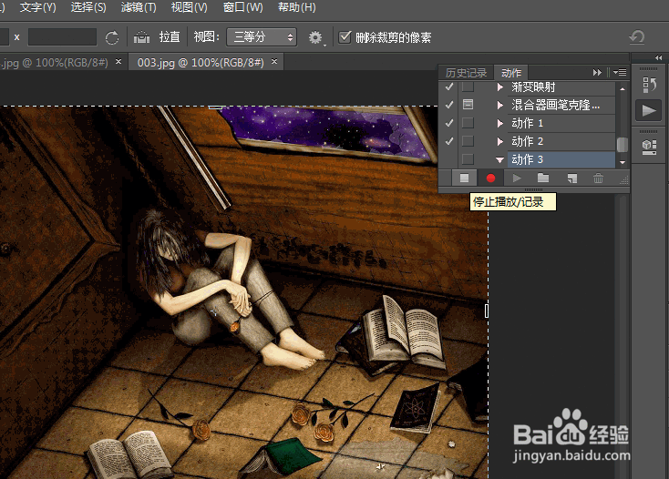Open the 3D panel dock icon
This screenshot has height=479, width=669.
point(649,147)
